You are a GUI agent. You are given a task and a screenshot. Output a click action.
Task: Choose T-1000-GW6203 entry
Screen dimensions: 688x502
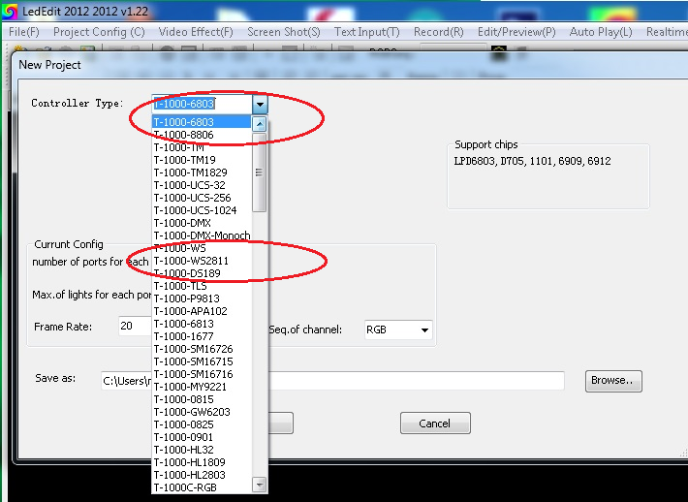click(x=202, y=412)
